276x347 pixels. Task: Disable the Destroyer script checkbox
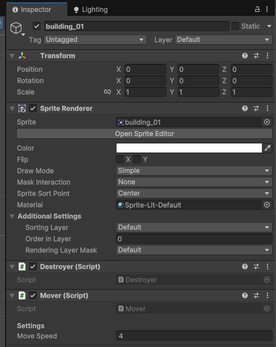33,266
